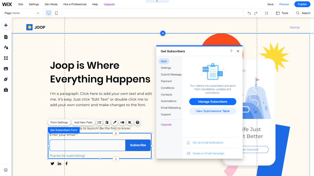Open the Add Elements plus button in left sidebar
Image resolution: width=314 pixels, height=176 pixels.
pyautogui.click(x=6, y=25)
